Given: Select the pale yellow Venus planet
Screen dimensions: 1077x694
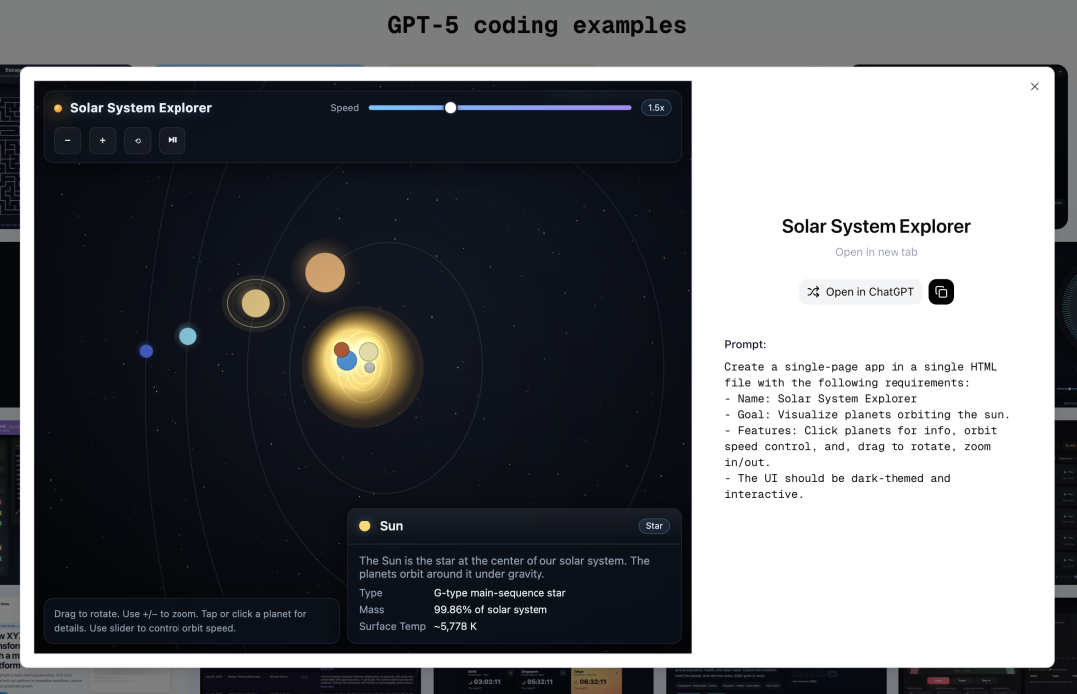Looking at the screenshot, I should (x=370, y=351).
